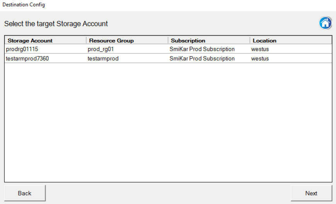The image size is (336, 204).
Task: Sort by Subscription column header
Action: pyautogui.click(x=209, y=40)
